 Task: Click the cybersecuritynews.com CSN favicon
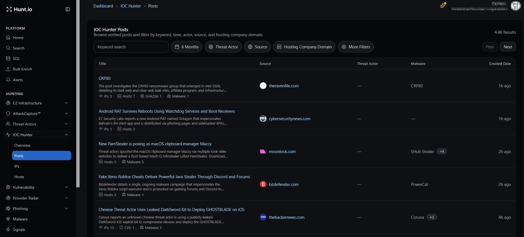pyautogui.click(x=263, y=118)
